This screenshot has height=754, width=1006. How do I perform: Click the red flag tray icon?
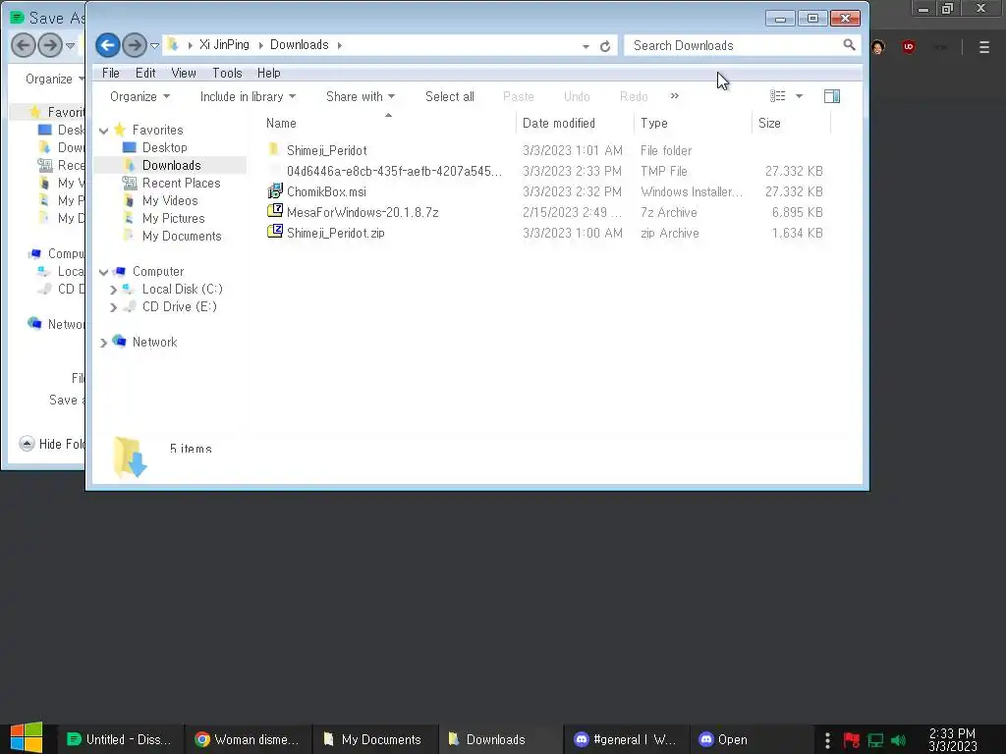[x=852, y=740]
